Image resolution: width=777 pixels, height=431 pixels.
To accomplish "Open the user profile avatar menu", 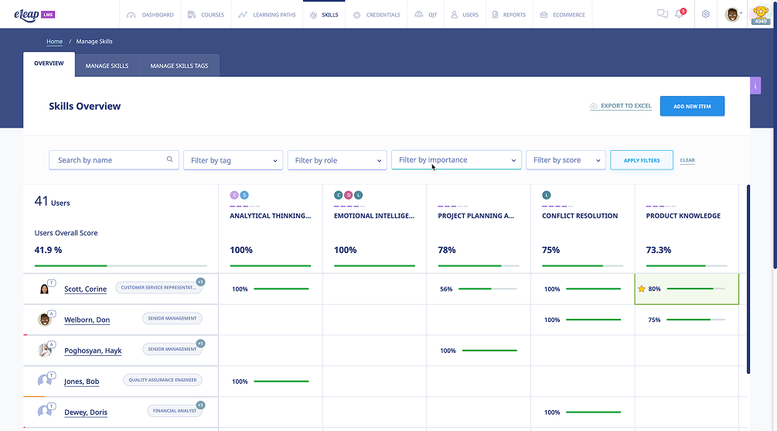I will point(733,15).
